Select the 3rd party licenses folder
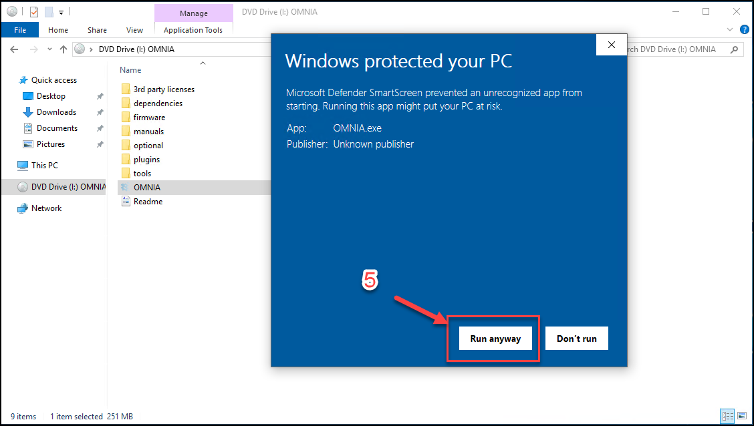The height and width of the screenshot is (426, 754). click(x=164, y=89)
